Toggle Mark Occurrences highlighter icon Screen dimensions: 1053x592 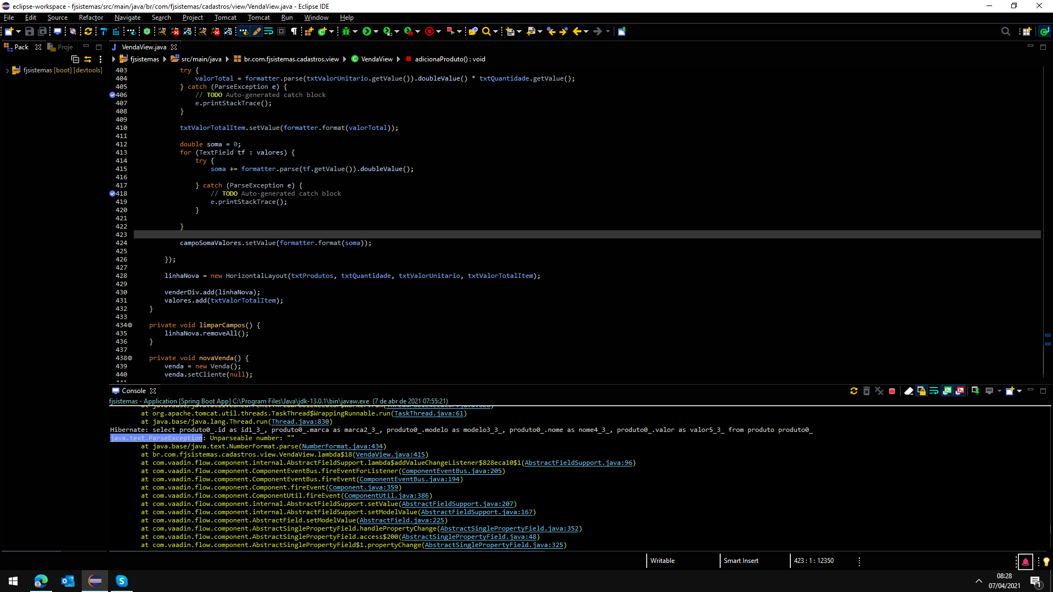coord(257,31)
